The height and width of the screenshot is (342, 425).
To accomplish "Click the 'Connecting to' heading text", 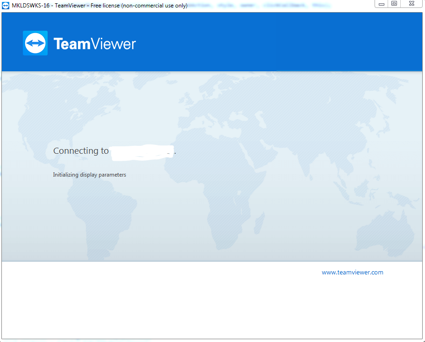I will (x=81, y=150).
